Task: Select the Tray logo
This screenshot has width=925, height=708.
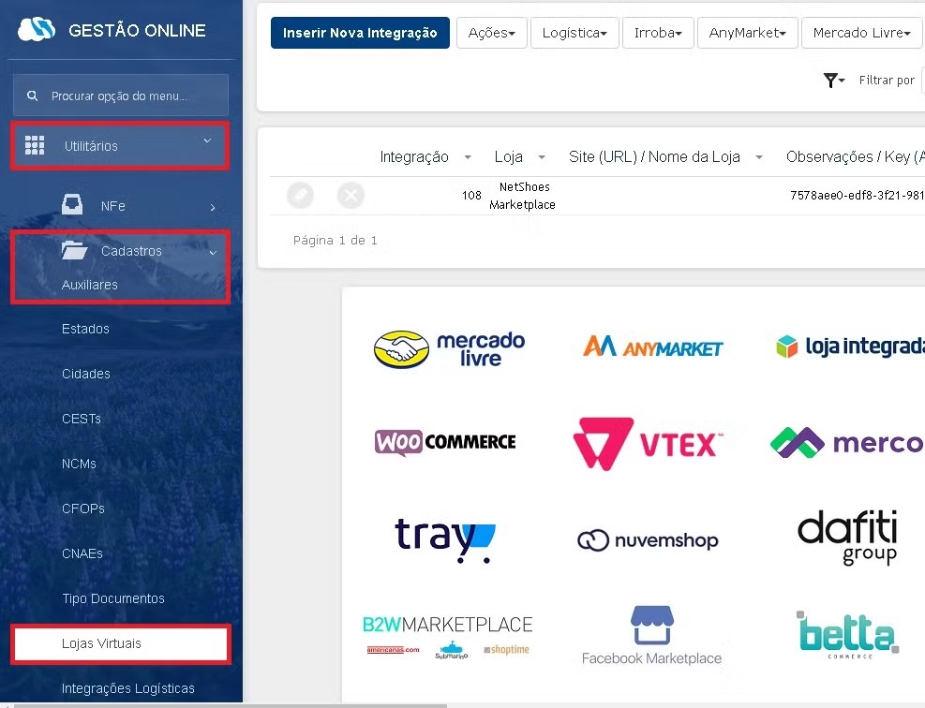Action: click(445, 540)
